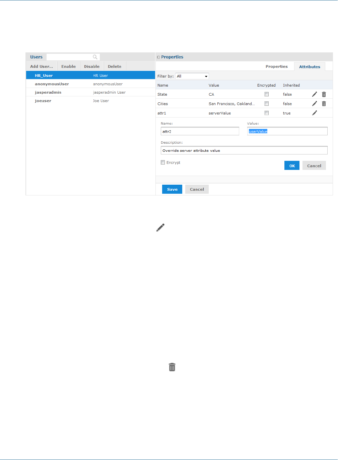
Task: Click the Value column header
Action: (214, 85)
